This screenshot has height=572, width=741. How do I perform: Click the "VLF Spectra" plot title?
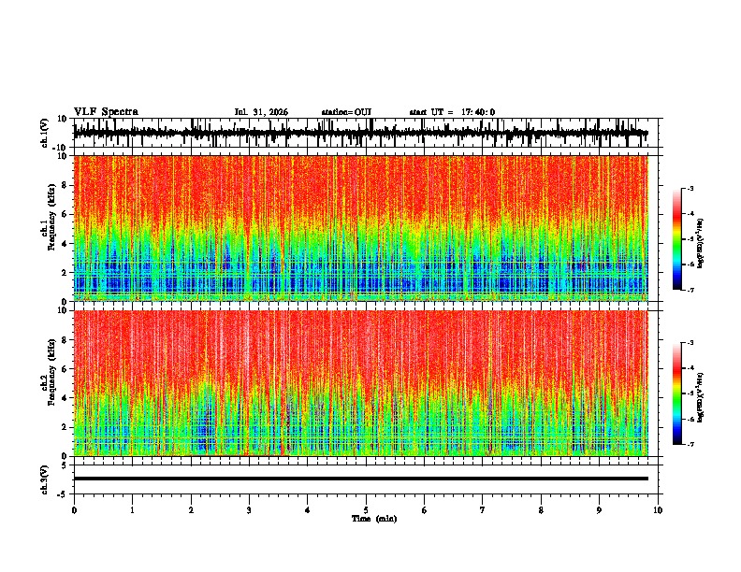pyautogui.click(x=106, y=112)
